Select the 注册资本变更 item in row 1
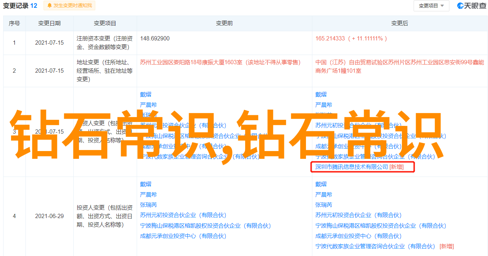The height and width of the screenshot is (256, 488). [x=105, y=43]
